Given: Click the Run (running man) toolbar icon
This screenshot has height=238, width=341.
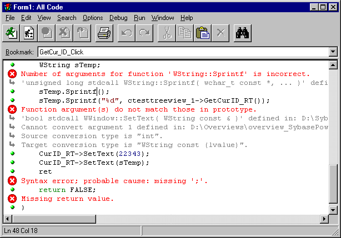Looking at the screenshot, I should pos(11,33).
